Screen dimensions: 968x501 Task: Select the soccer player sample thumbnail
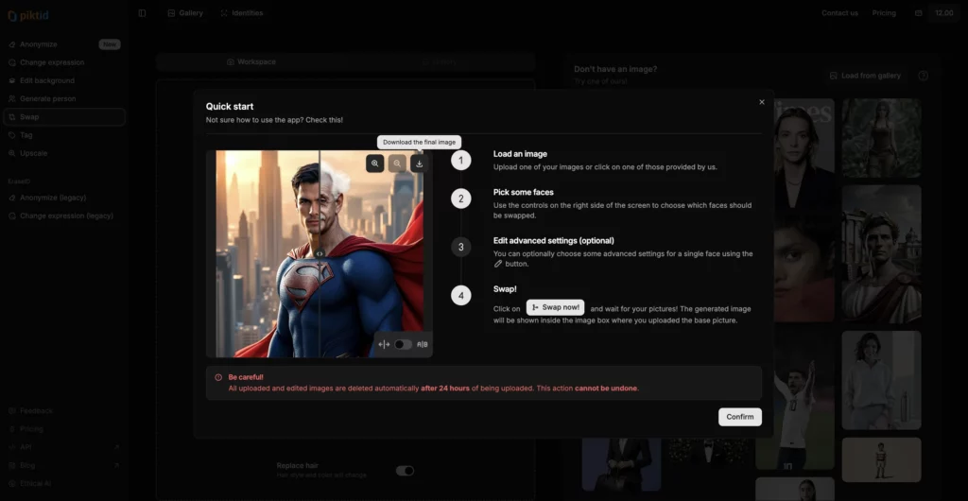pyautogui.click(x=794, y=400)
